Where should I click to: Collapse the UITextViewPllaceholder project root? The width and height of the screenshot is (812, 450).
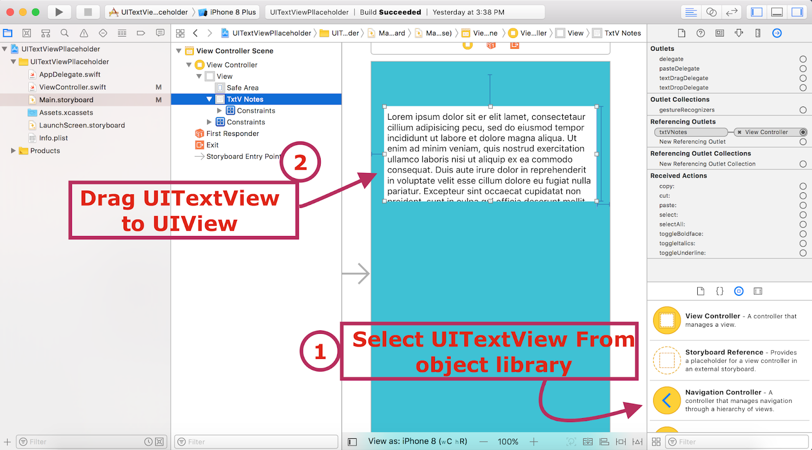5,49
